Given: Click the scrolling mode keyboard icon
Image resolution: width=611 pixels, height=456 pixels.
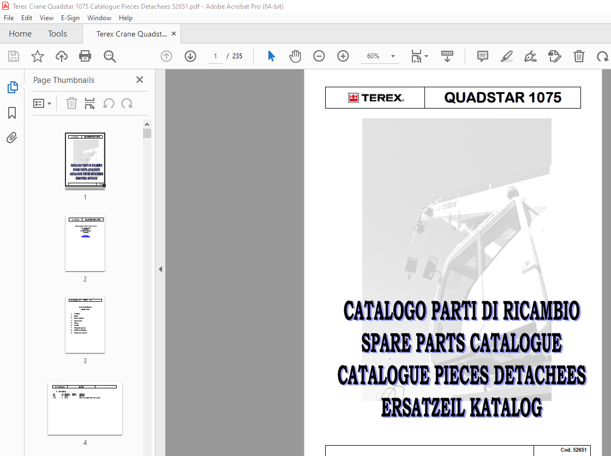Looking at the screenshot, I should 447,56.
